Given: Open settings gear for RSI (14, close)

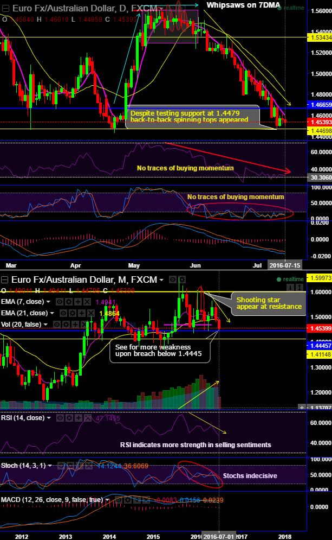Looking at the screenshot, I should pos(69,418).
